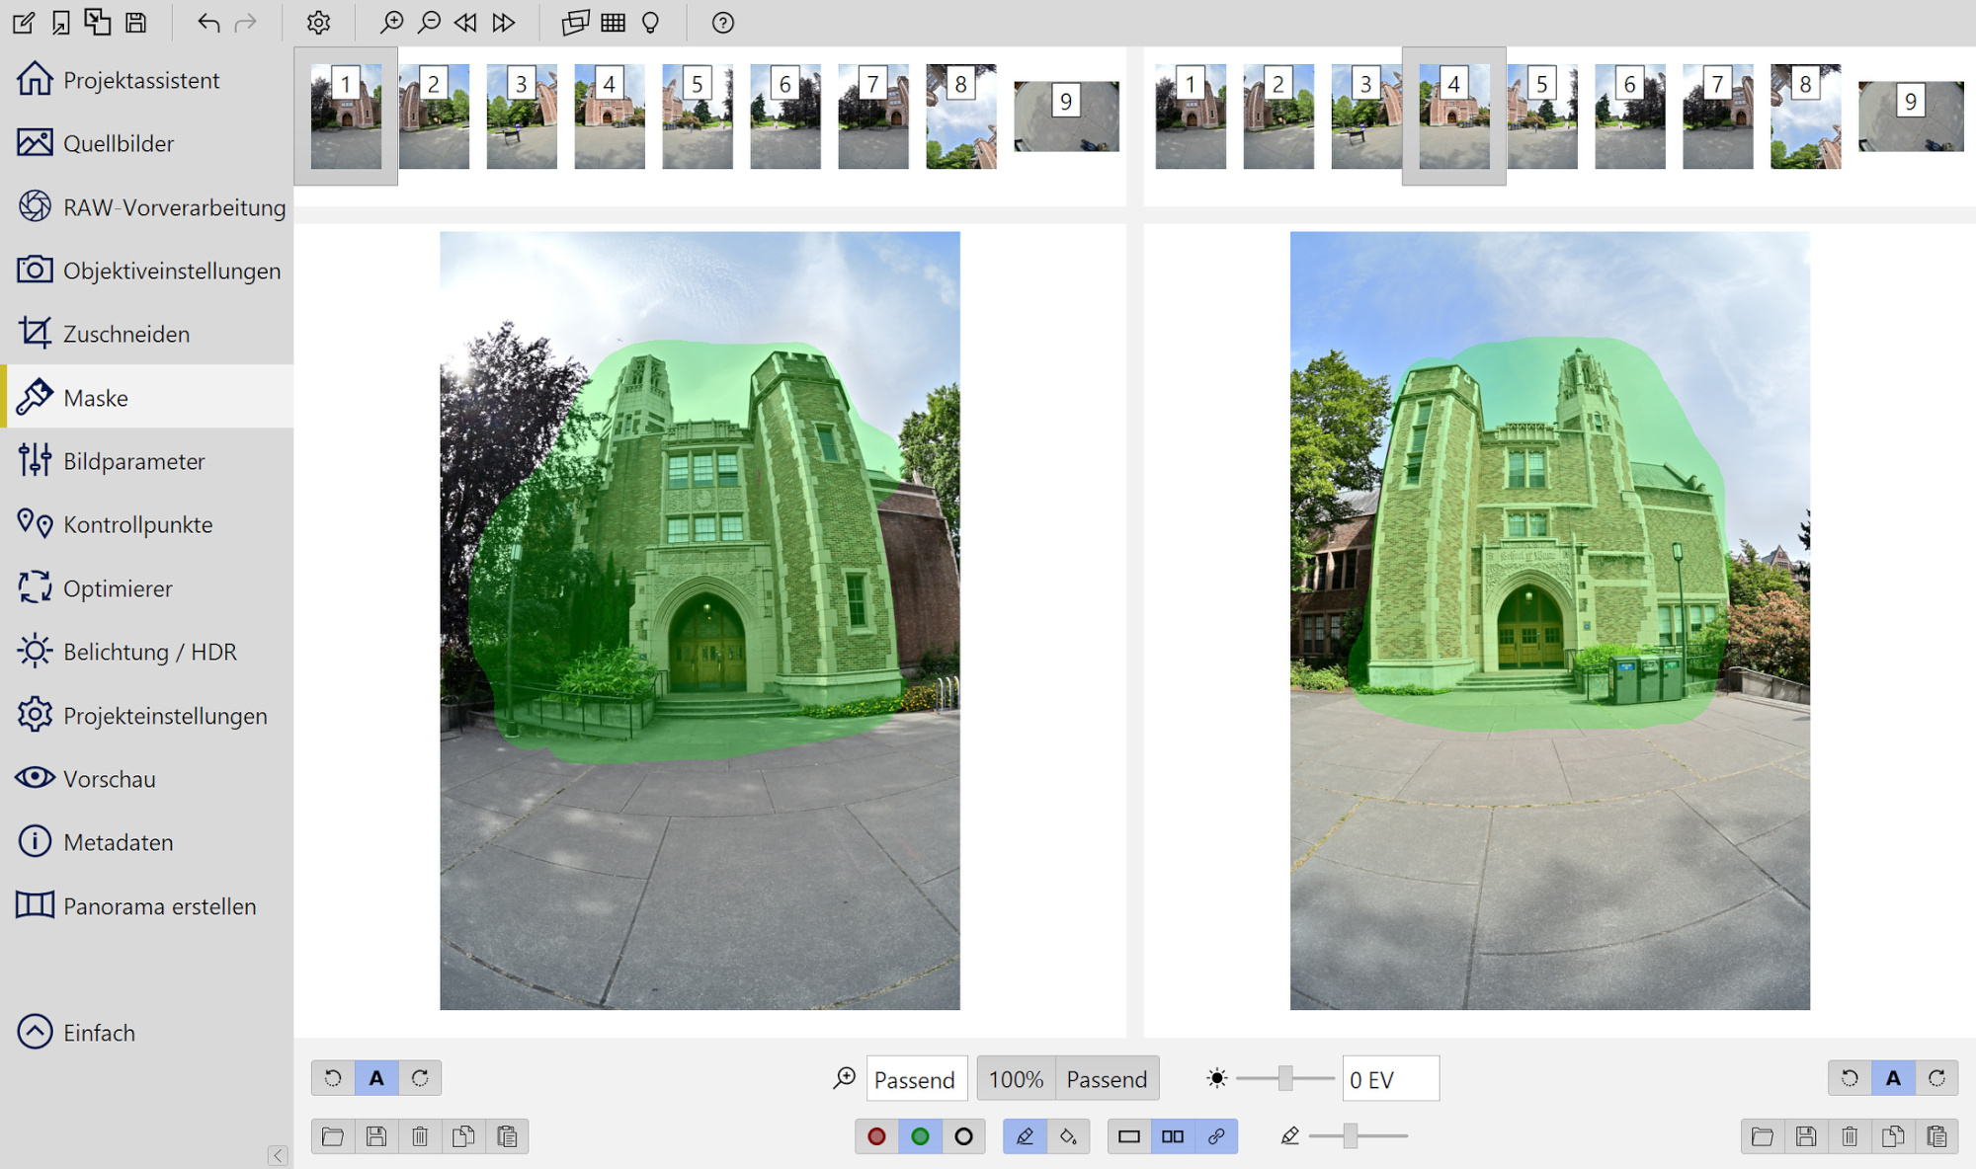Toggle the link images button

coord(1216,1136)
